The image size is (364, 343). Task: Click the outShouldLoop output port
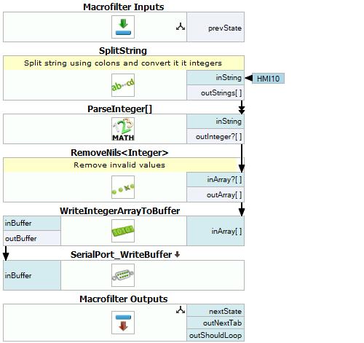215,335
